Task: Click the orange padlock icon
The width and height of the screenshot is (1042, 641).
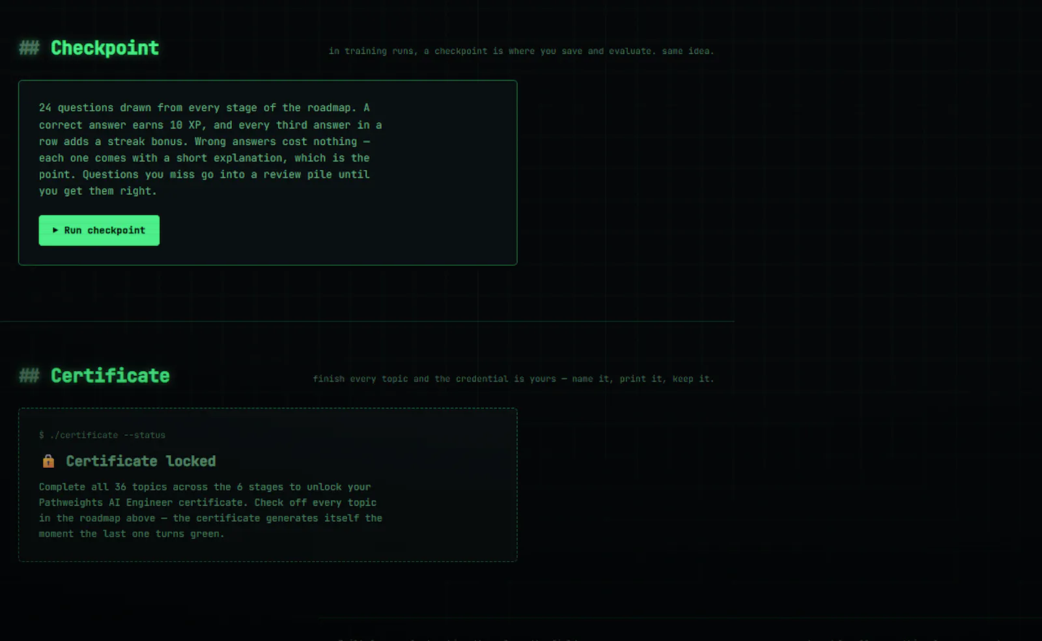Action: point(48,461)
